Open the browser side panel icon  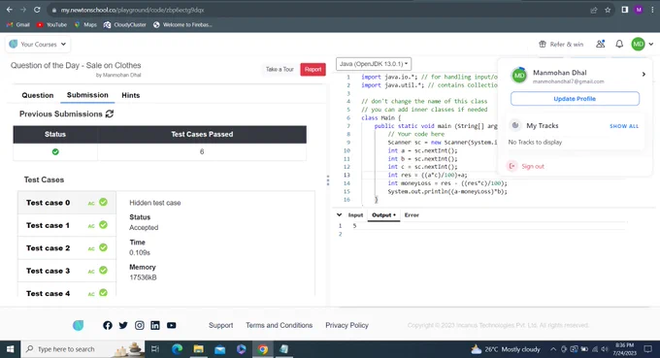click(625, 10)
